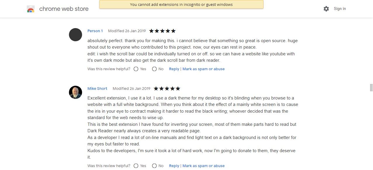Select No for Person 1's review helpfulness
The height and width of the screenshot is (170, 373).
(x=154, y=69)
